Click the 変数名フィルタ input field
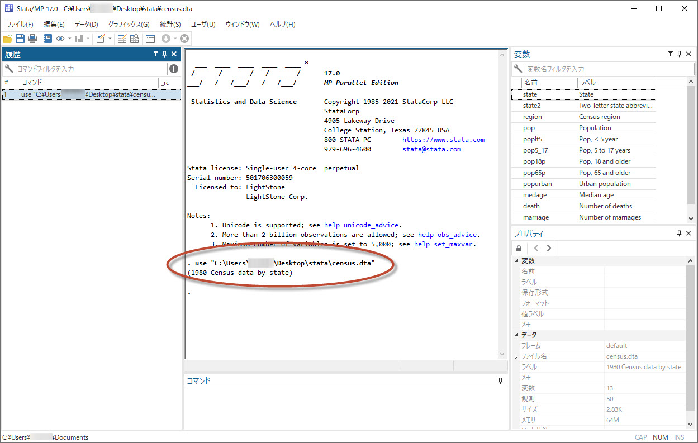The height and width of the screenshot is (443, 698). pyautogui.click(x=609, y=69)
